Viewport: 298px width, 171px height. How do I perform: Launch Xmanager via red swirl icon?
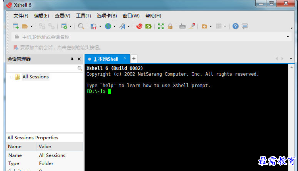[139, 26]
